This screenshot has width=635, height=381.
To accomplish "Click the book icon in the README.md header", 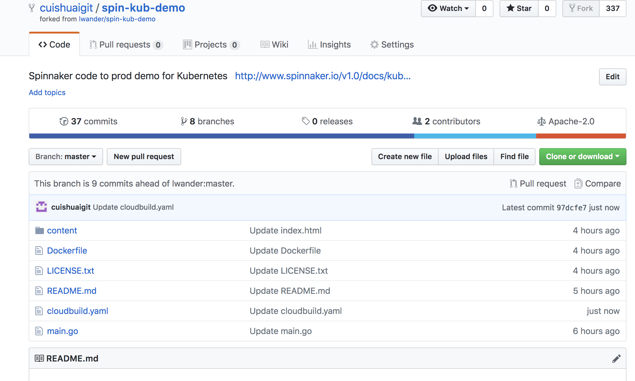I will [x=39, y=358].
